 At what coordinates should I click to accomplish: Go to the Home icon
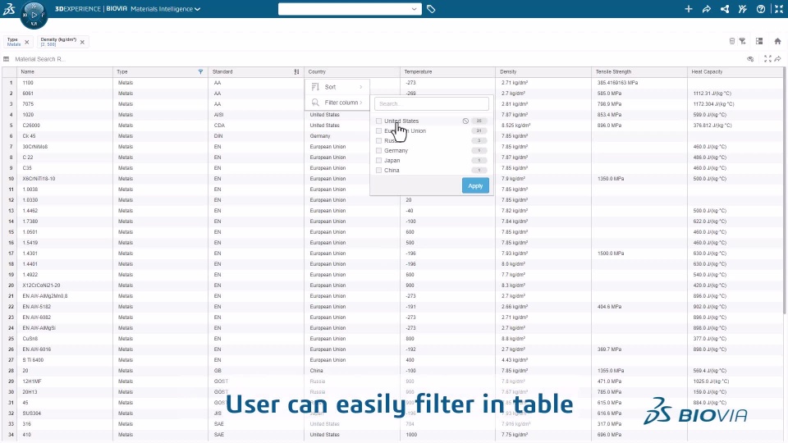pos(777,41)
